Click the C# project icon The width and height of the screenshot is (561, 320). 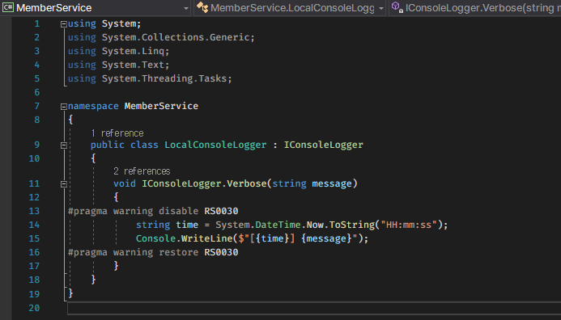[8, 7]
